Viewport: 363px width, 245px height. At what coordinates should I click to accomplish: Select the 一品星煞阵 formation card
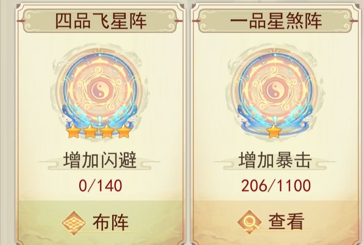point(276,124)
